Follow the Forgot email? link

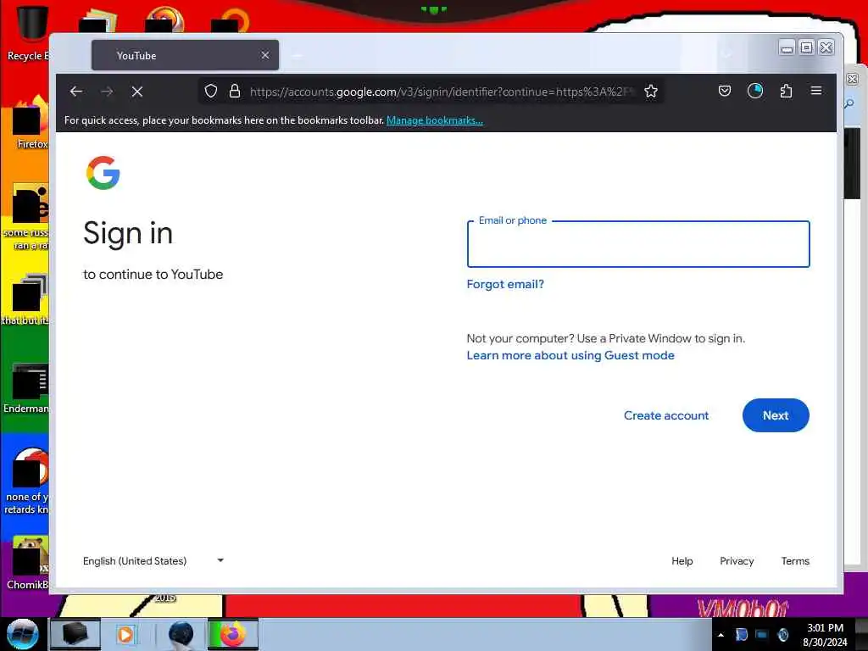coord(505,284)
